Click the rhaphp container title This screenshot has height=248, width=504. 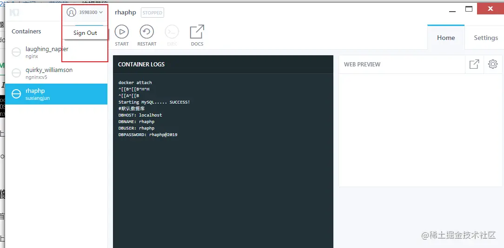pyautogui.click(x=126, y=13)
